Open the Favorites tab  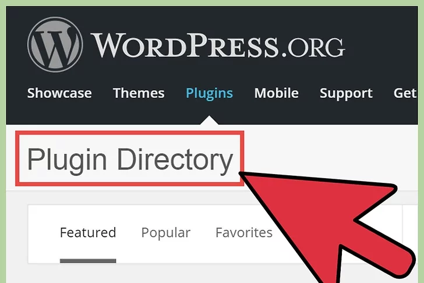coord(244,233)
